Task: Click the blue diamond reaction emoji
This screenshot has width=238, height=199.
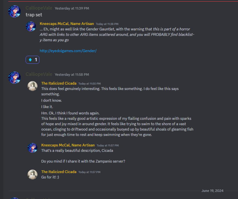Action: pyautogui.click(x=30, y=59)
